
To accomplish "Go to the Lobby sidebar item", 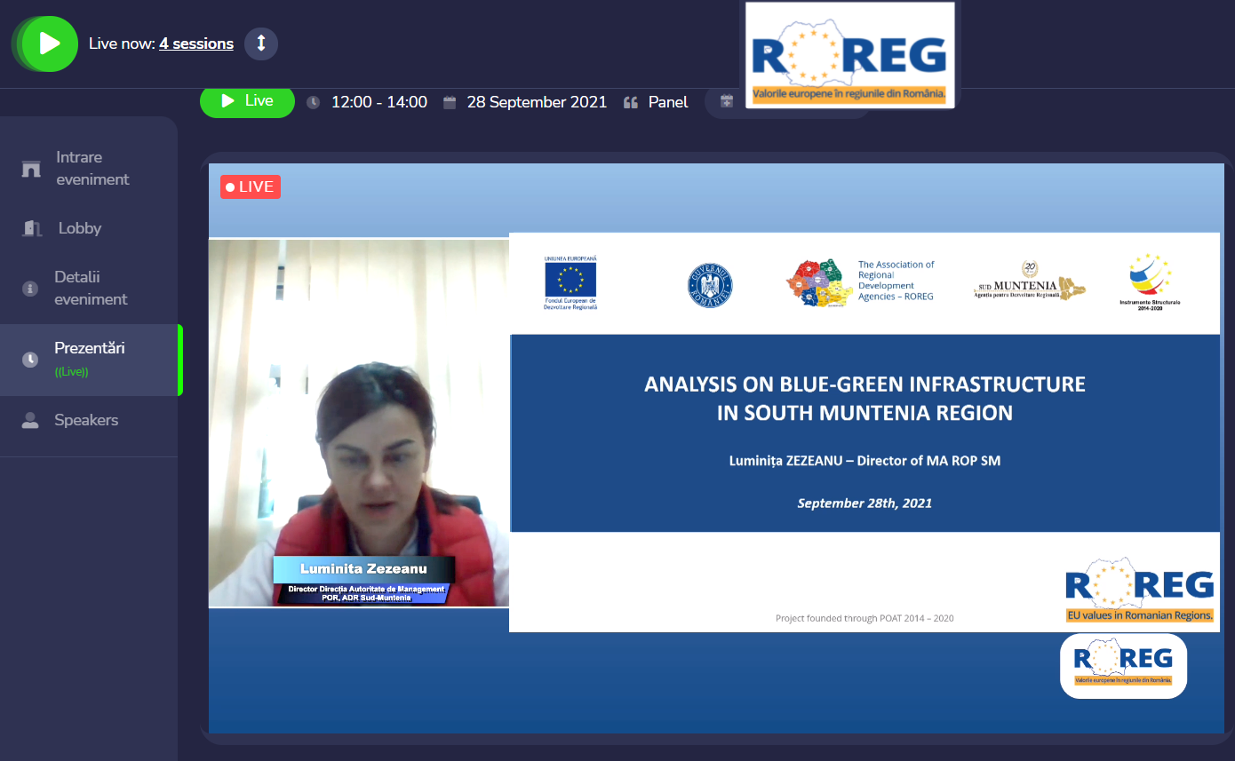I will pos(89,228).
